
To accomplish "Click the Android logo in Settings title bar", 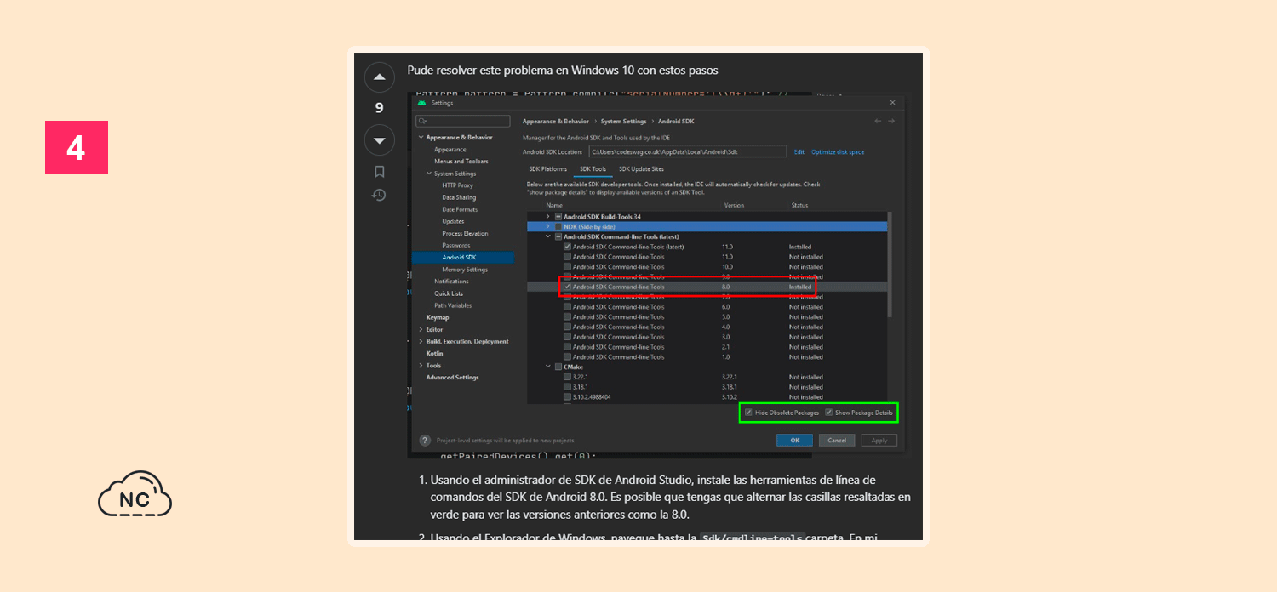I will [421, 103].
